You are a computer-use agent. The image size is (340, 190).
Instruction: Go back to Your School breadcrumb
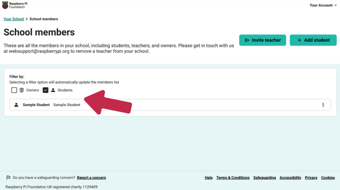14,19
